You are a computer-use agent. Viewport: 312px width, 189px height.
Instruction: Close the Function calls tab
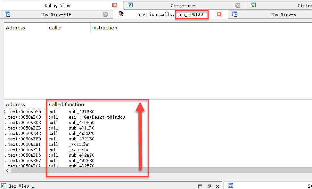coord(219,14)
